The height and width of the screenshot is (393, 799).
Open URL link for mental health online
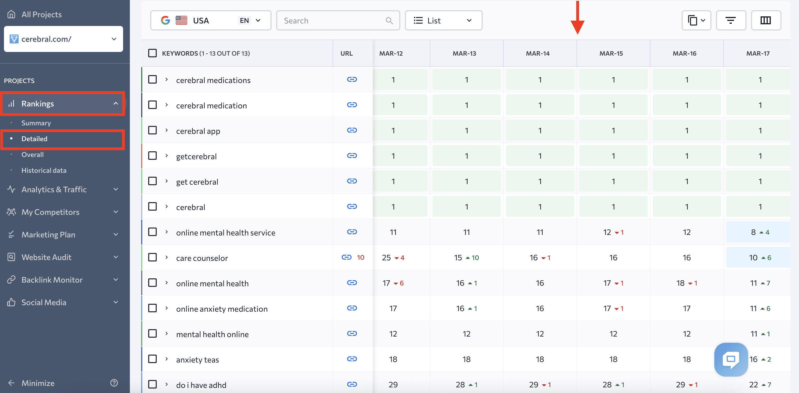[x=352, y=334]
